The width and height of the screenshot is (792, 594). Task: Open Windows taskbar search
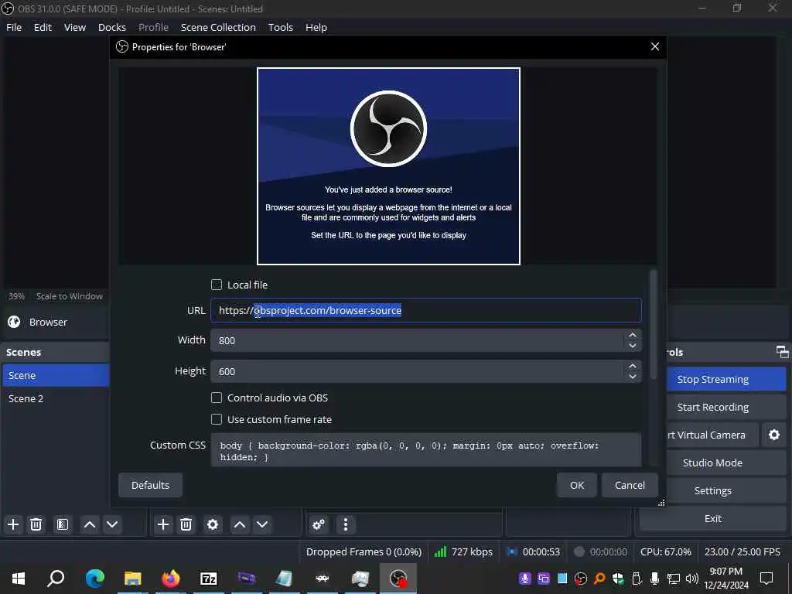point(56,579)
